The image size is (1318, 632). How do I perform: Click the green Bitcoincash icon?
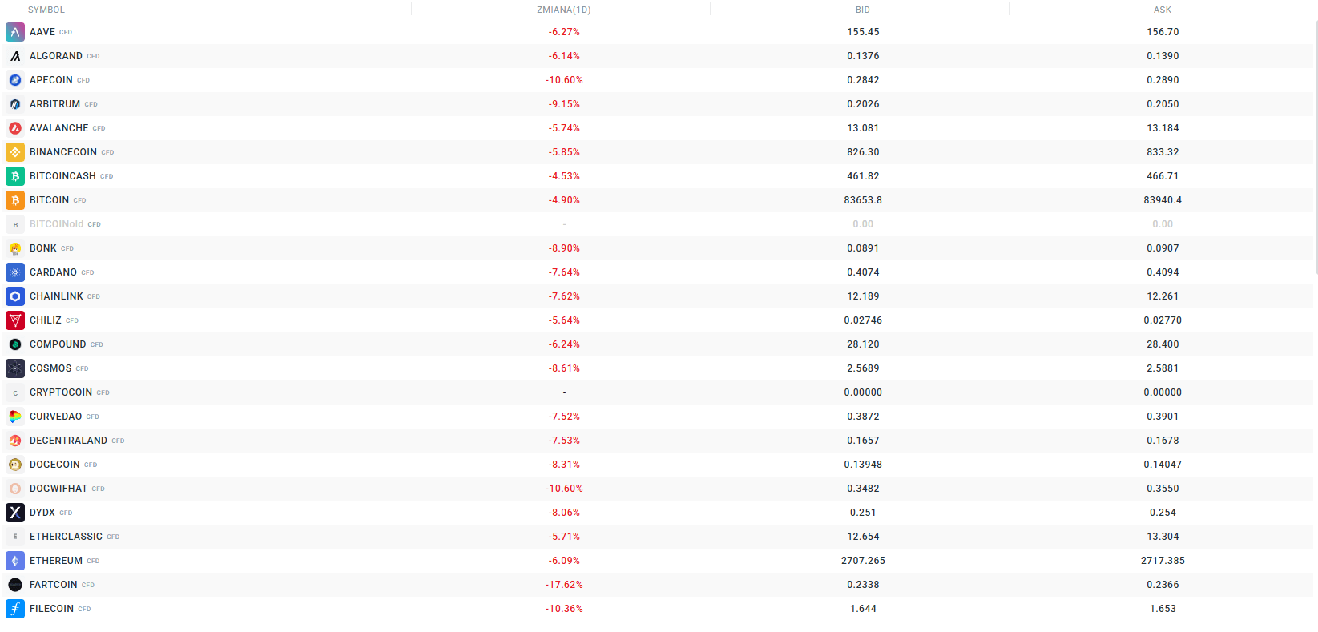coord(15,176)
